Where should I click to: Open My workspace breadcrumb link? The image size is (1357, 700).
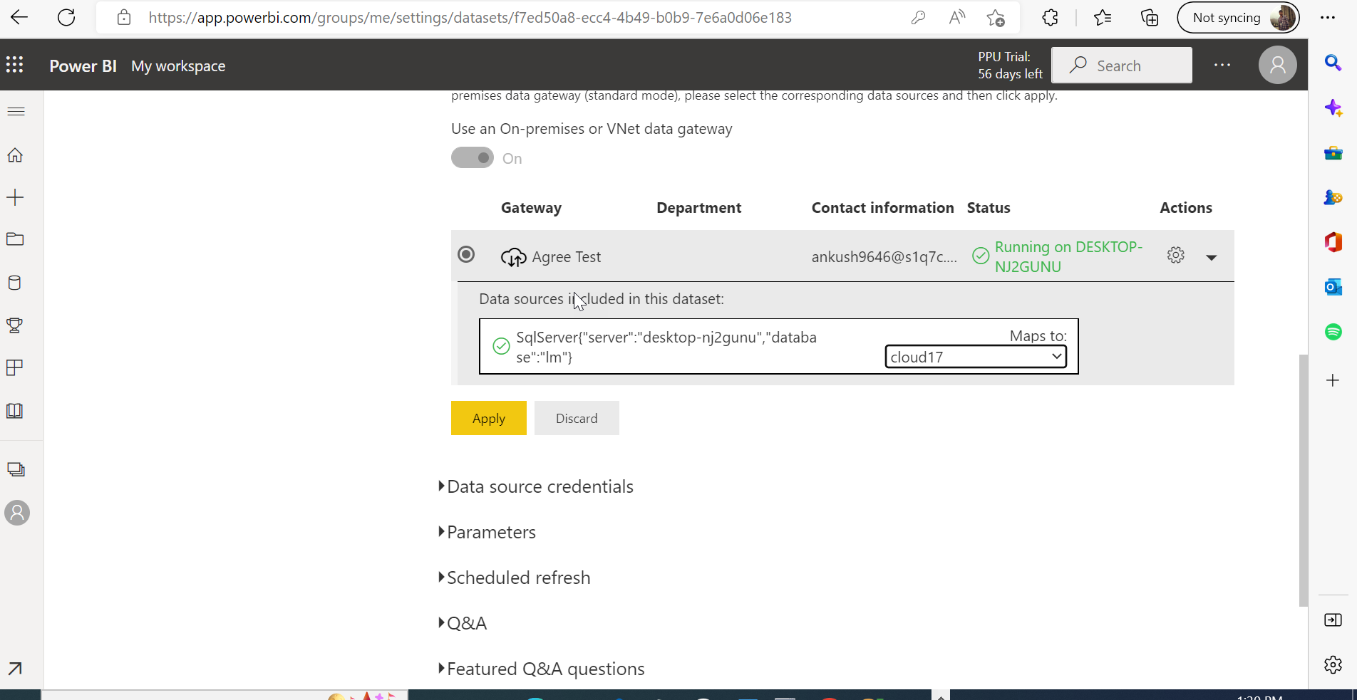coord(178,66)
